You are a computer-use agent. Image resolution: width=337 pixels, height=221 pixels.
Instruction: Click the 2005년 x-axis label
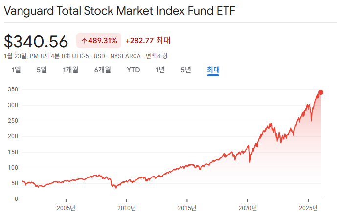click(x=66, y=208)
